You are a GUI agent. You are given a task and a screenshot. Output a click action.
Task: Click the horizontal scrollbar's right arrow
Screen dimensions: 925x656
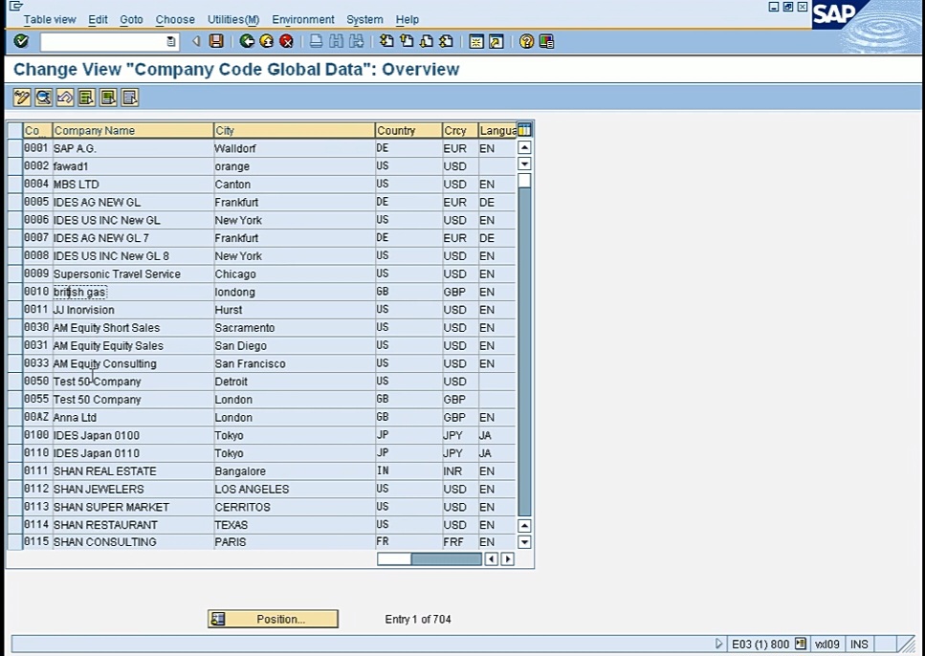507,558
